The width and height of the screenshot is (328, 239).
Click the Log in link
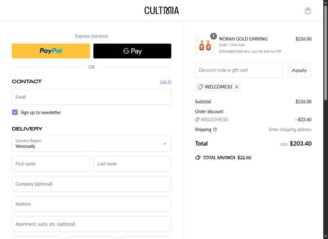click(166, 82)
